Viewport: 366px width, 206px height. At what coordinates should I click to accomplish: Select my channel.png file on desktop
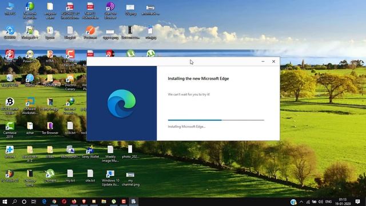coord(130,179)
